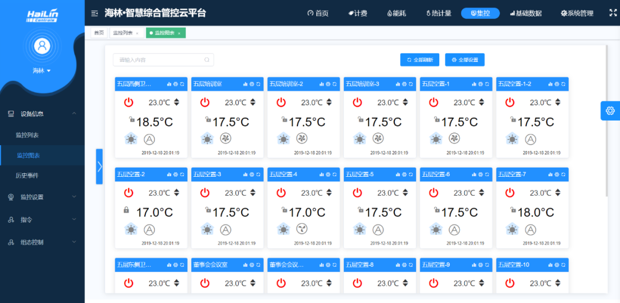Click fan speed icon on 五层培训室-3 card
Image resolution: width=620 pixels, height=303 pixels.
pos(378,138)
